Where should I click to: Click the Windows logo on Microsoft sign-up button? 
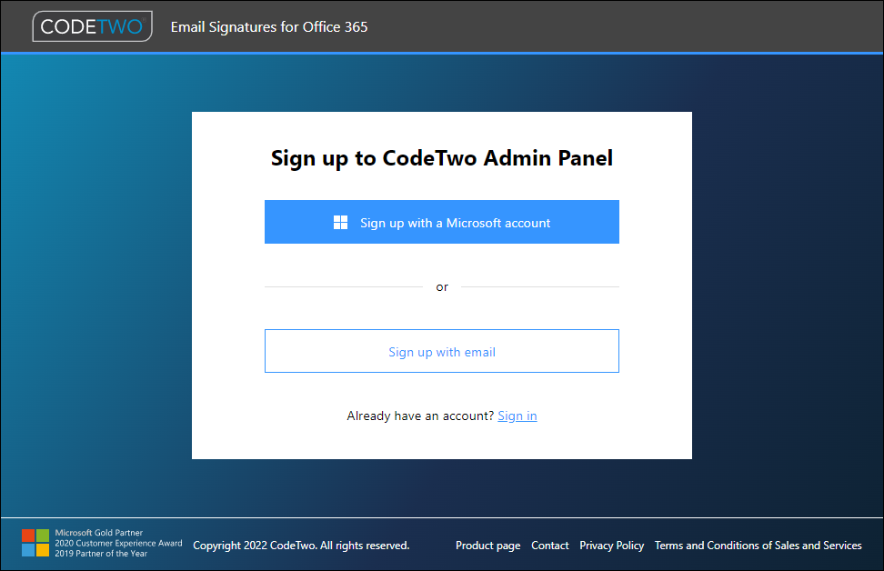[340, 223]
